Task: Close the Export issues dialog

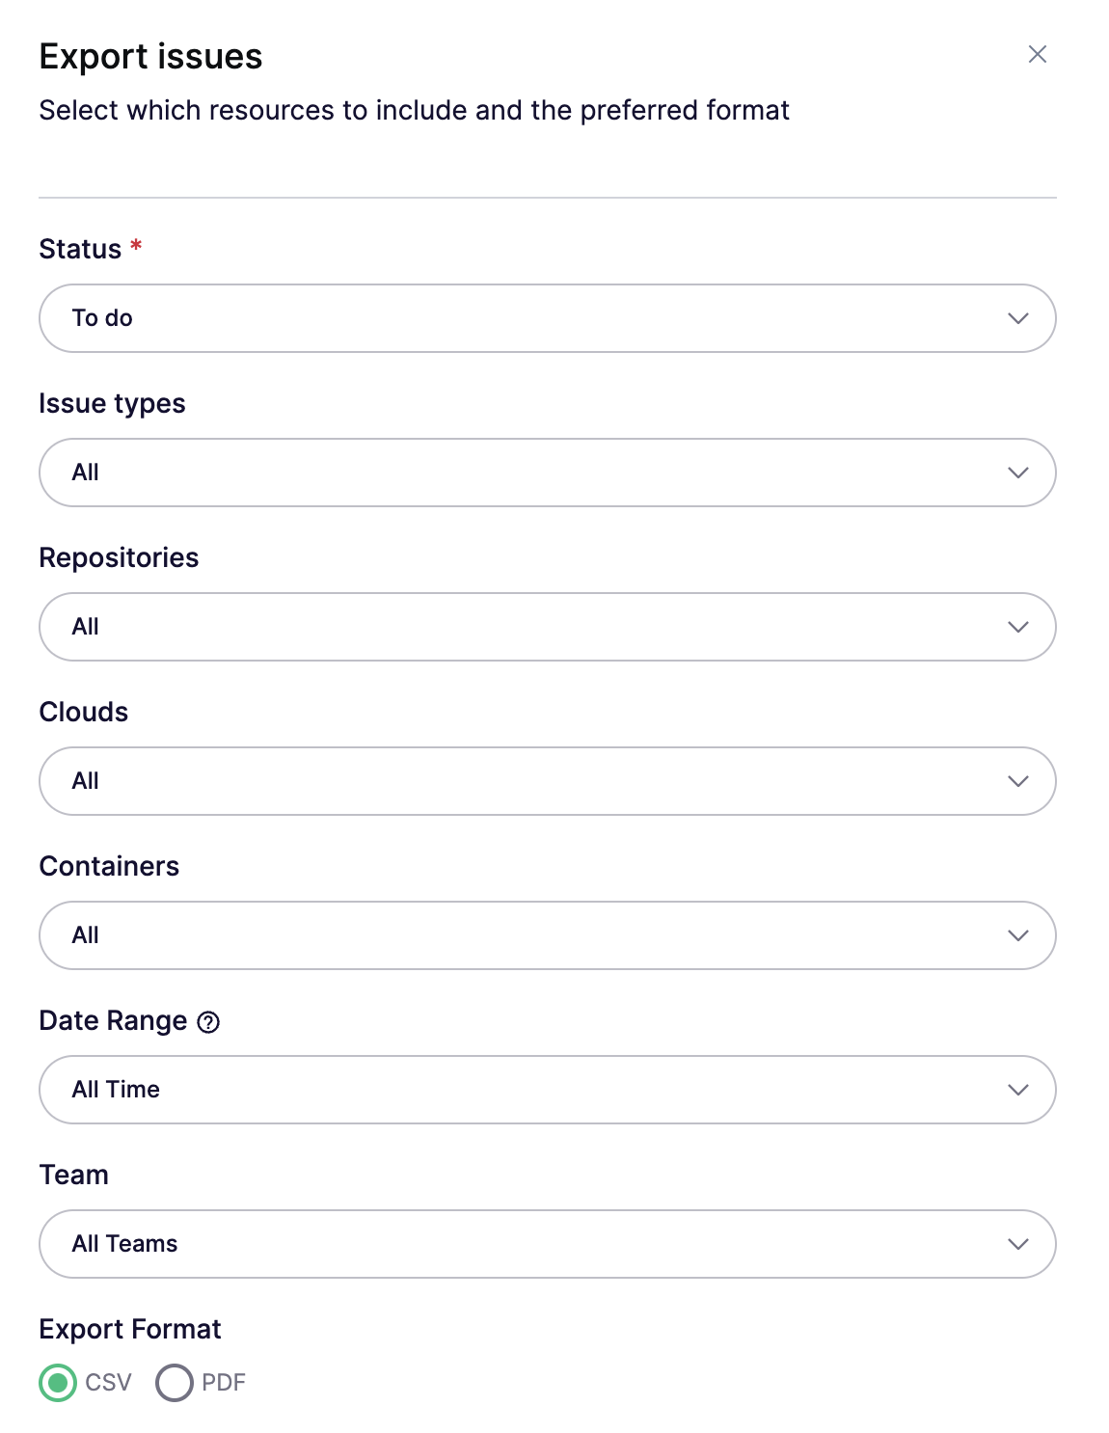Action: coord(1037,54)
